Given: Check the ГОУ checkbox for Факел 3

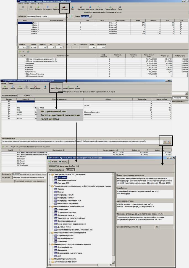Looking at the screenshot, I should (x=181, y=25).
